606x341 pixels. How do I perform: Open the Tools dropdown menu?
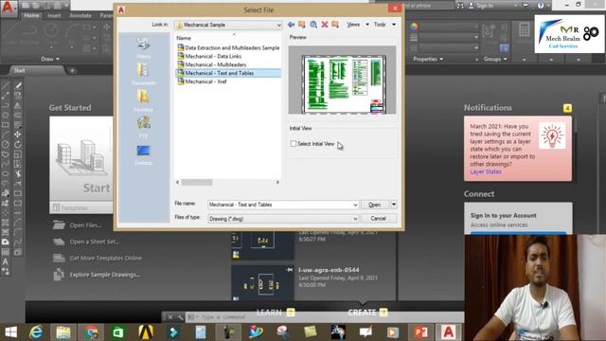(x=384, y=25)
